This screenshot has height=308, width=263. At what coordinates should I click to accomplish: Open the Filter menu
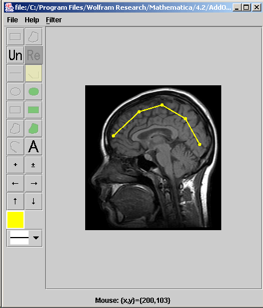(x=54, y=20)
